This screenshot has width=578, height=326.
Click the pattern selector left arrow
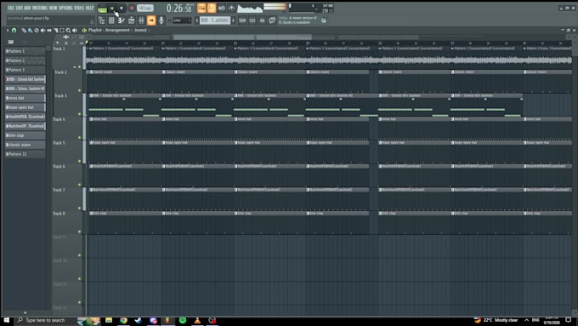(197, 20)
